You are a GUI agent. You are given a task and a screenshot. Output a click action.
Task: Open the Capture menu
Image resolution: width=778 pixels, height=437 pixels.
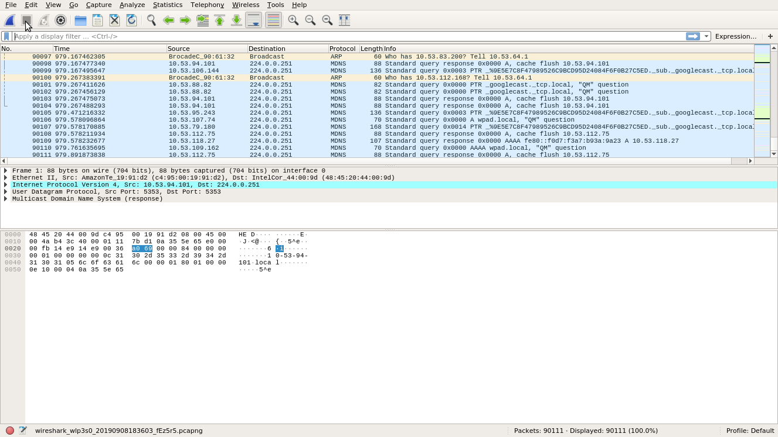[98, 5]
